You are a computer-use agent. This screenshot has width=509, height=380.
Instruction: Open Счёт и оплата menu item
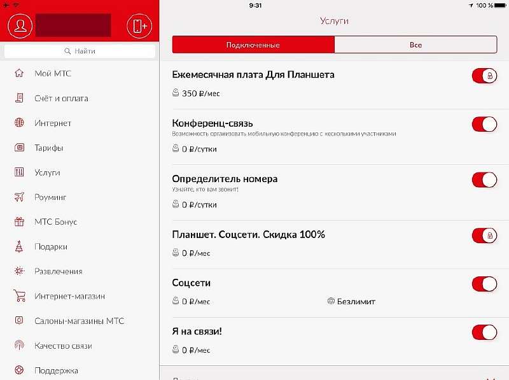point(61,98)
